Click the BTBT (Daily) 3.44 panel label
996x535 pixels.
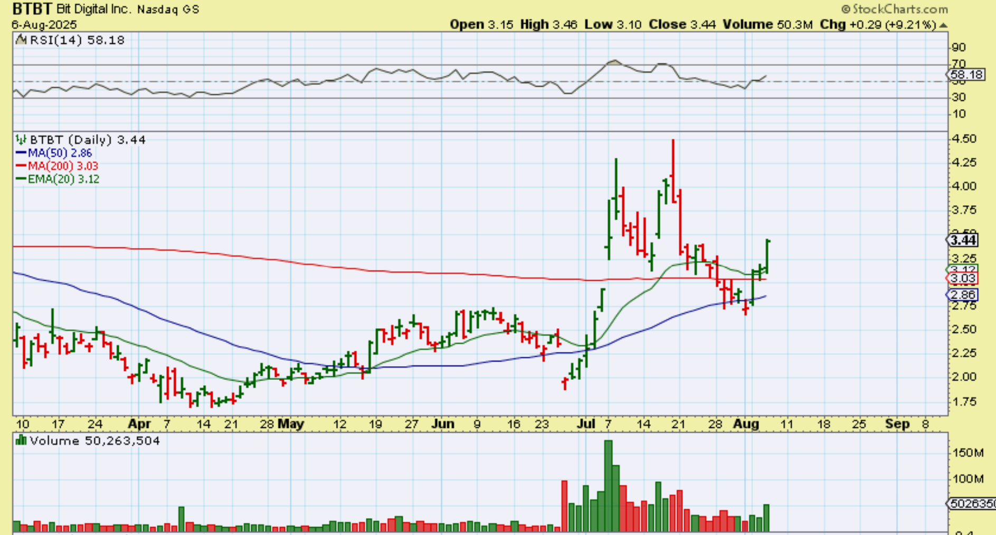[88, 140]
